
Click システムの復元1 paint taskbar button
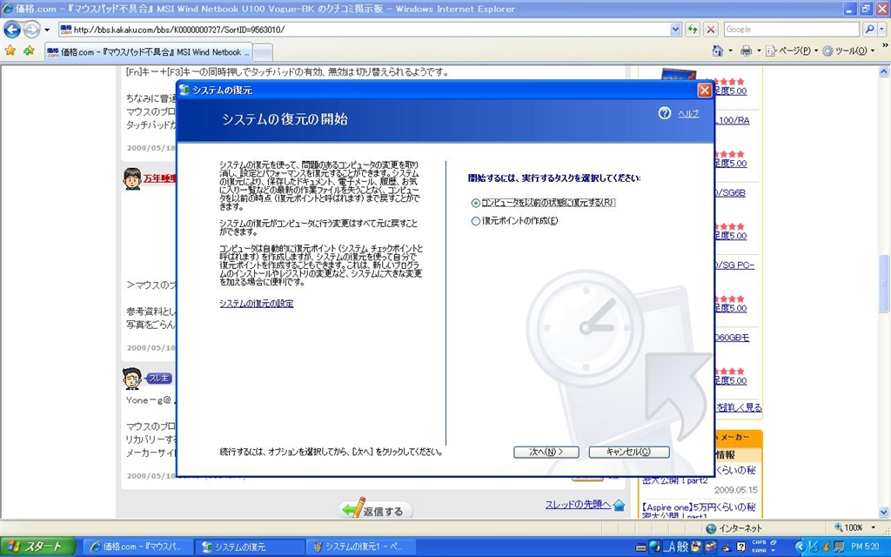click(360, 547)
